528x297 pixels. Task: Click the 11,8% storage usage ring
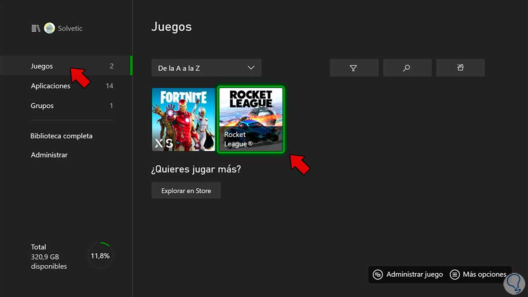(x=100, y=256)
